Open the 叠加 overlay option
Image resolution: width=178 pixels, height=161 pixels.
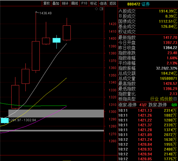(56, 3)
